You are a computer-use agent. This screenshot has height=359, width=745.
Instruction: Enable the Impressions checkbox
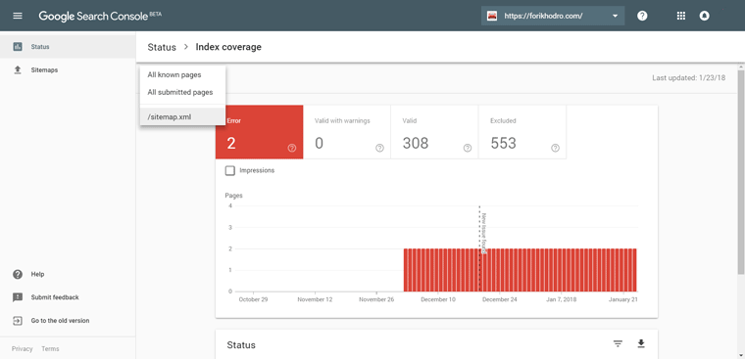pyautogui.click(x=230, y=171)
